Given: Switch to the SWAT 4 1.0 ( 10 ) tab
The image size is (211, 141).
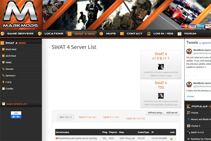Looking at the screenshot, I should click(87, 117).
